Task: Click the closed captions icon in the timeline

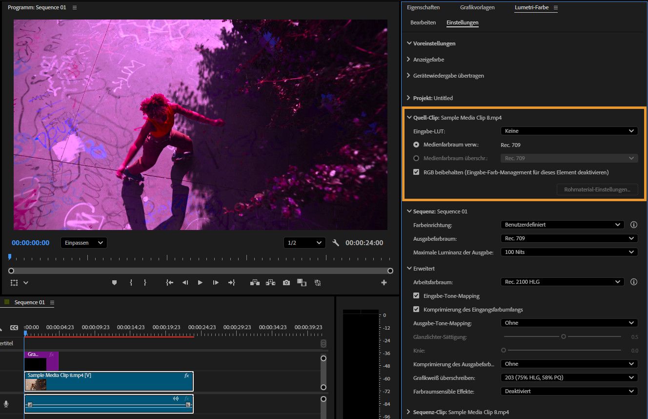Action: pos(13,327)
